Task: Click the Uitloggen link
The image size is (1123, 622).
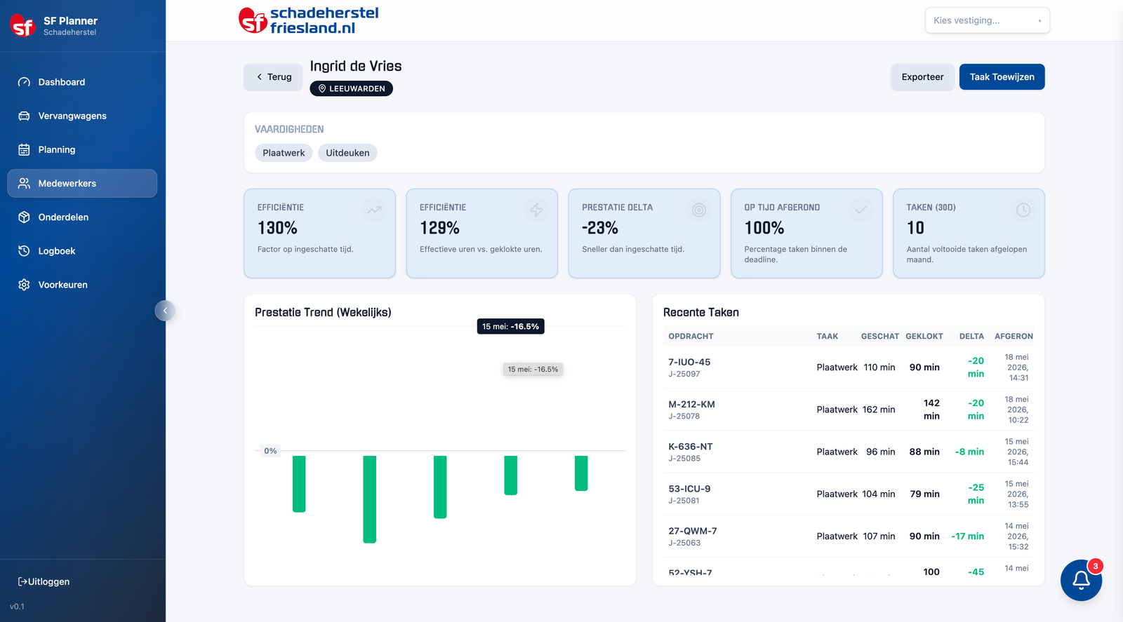Action: pyautogui.click(x=44, y=581)
